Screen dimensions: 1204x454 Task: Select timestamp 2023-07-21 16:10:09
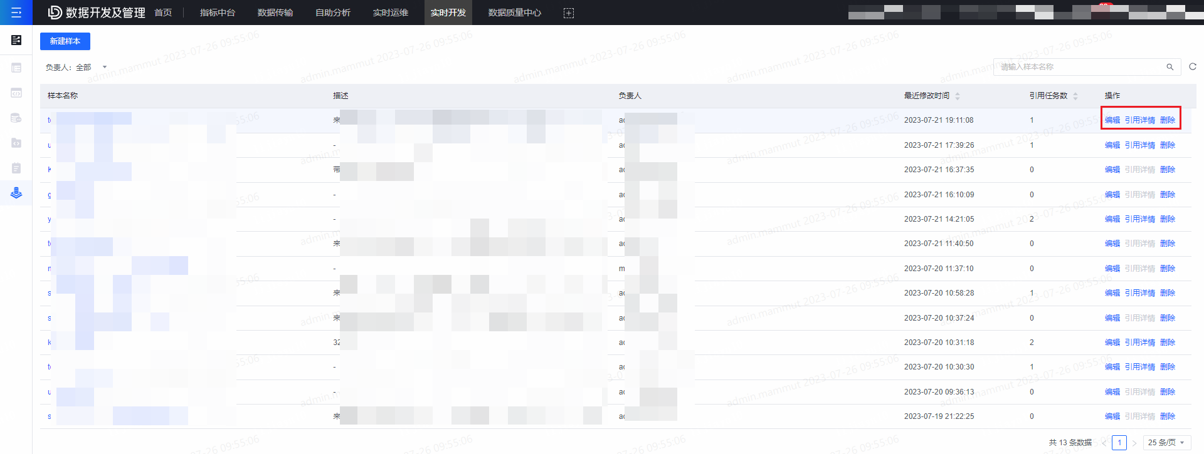pos(939,195)
